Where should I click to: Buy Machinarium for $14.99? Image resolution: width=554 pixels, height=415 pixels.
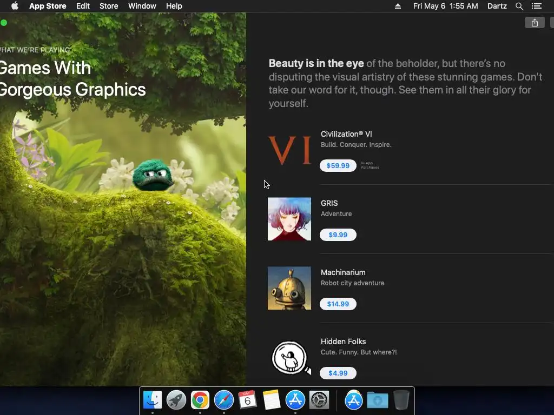[338, 304]
